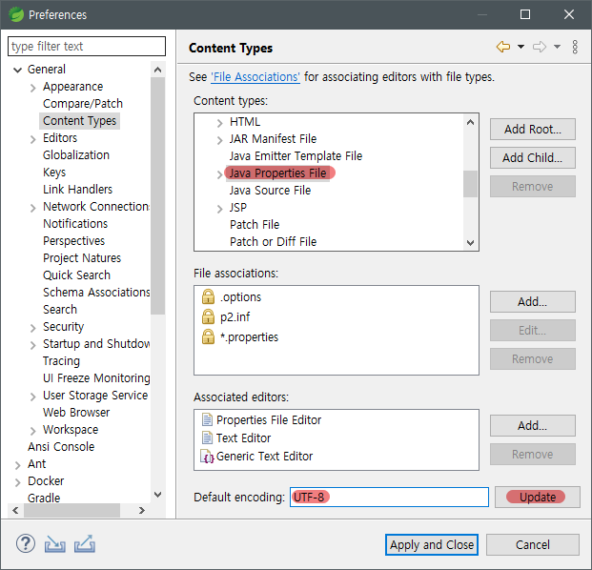
Task: Select Java Source File content type
Action: click(x=270, y=191)
